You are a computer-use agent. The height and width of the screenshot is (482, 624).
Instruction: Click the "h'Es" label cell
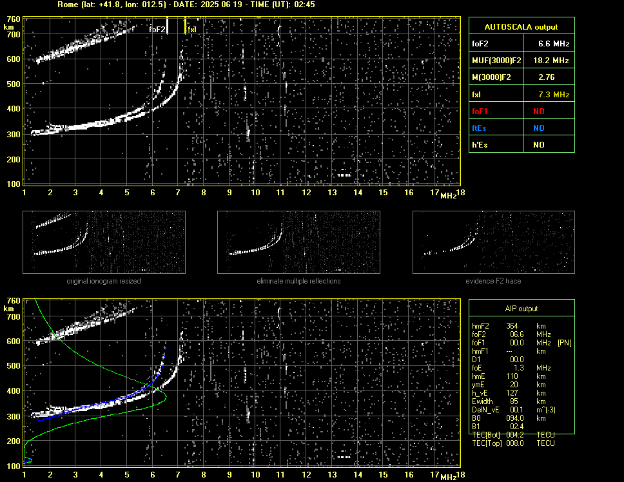pyautogui.click(x=496, y=144)
